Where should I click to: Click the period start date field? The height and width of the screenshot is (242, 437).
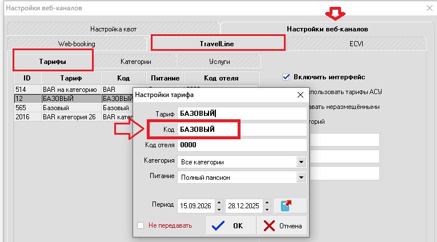coord(196,206)
